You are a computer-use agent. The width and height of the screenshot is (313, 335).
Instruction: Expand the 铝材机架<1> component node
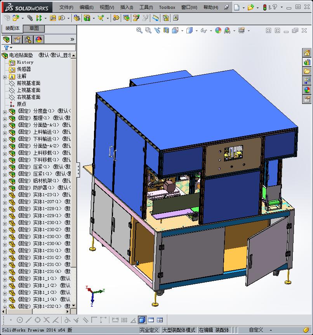tap(5, 181)
